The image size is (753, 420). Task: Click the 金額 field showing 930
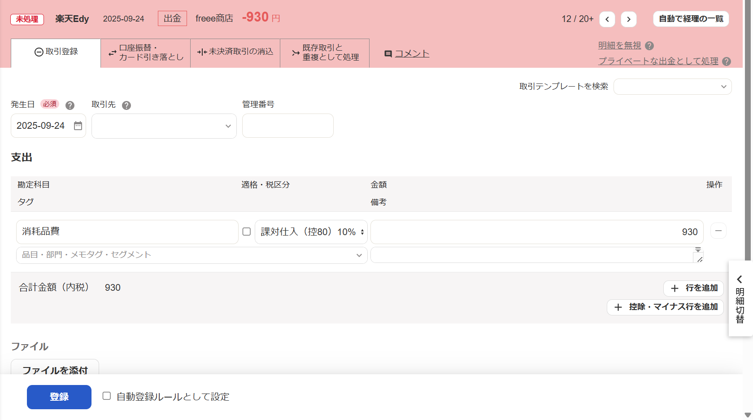click(x=537, y=232)
